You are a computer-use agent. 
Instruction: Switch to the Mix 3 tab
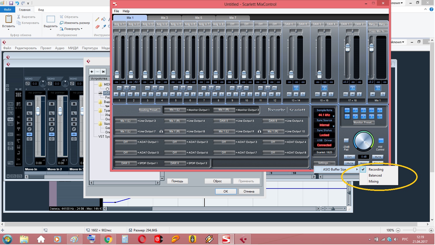point(164,18)
